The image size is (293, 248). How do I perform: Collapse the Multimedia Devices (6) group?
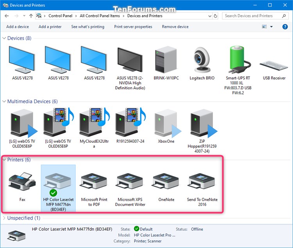click(4, 101)
